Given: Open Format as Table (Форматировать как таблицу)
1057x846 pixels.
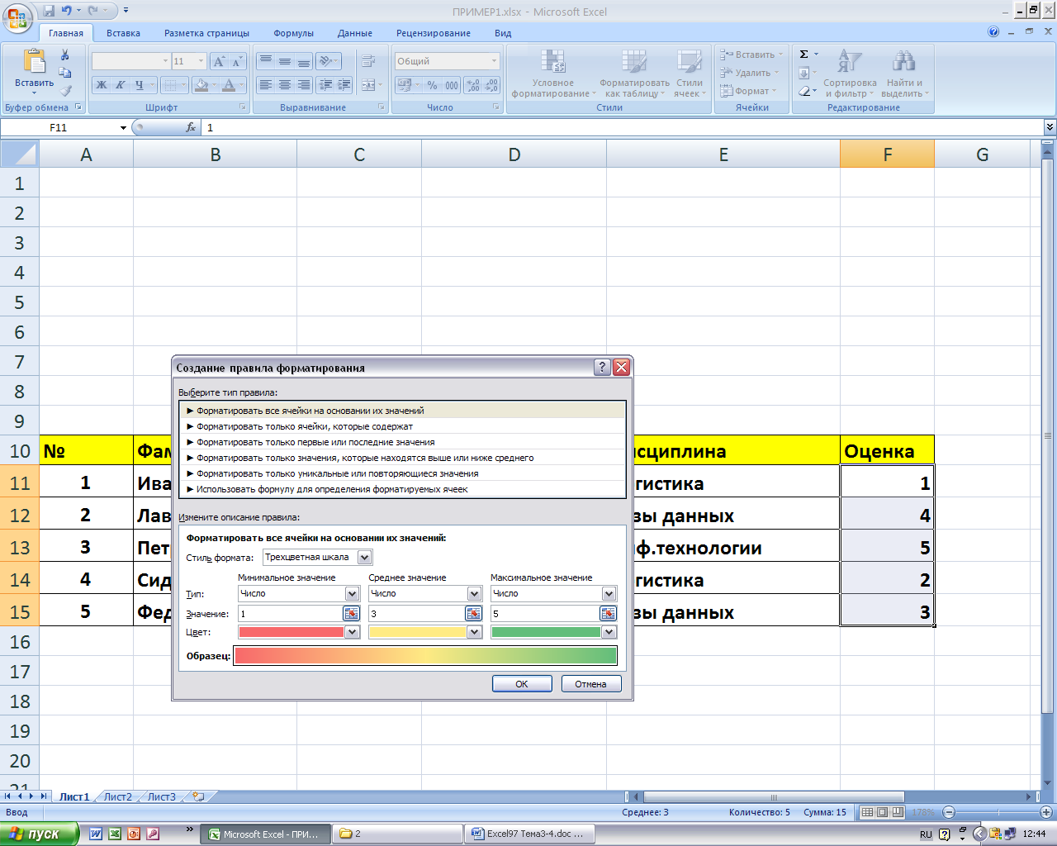Looking at the screenshot, I should (634, 74).
